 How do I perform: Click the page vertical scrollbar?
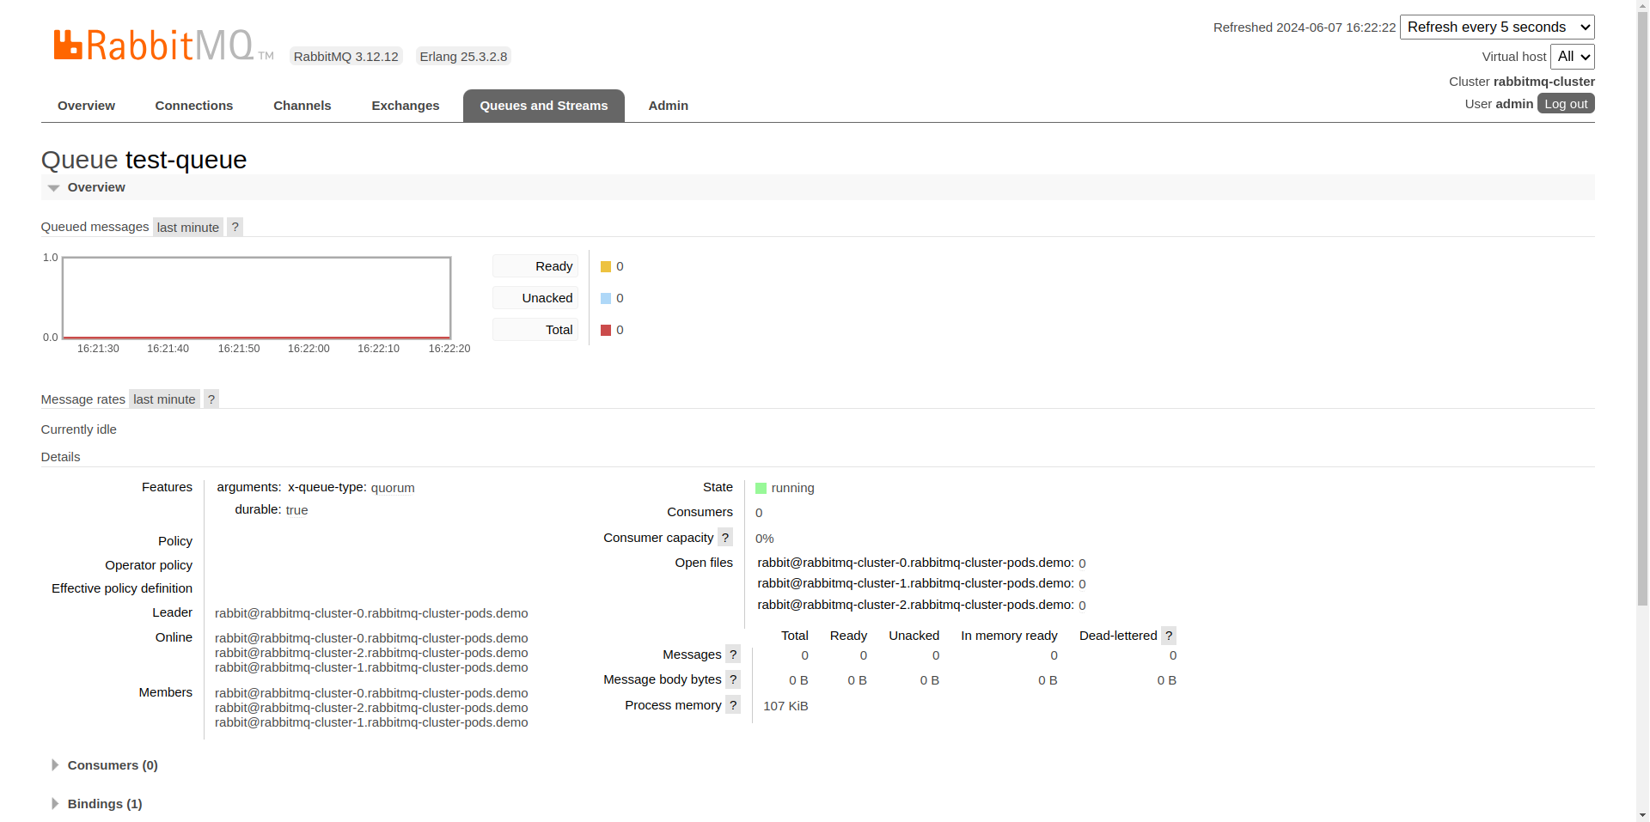tap(1642, 344)
